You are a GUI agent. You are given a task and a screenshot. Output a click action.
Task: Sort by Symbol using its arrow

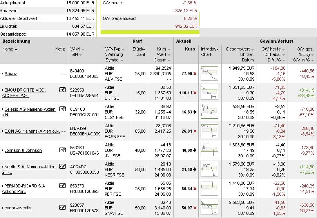(122, 61)
